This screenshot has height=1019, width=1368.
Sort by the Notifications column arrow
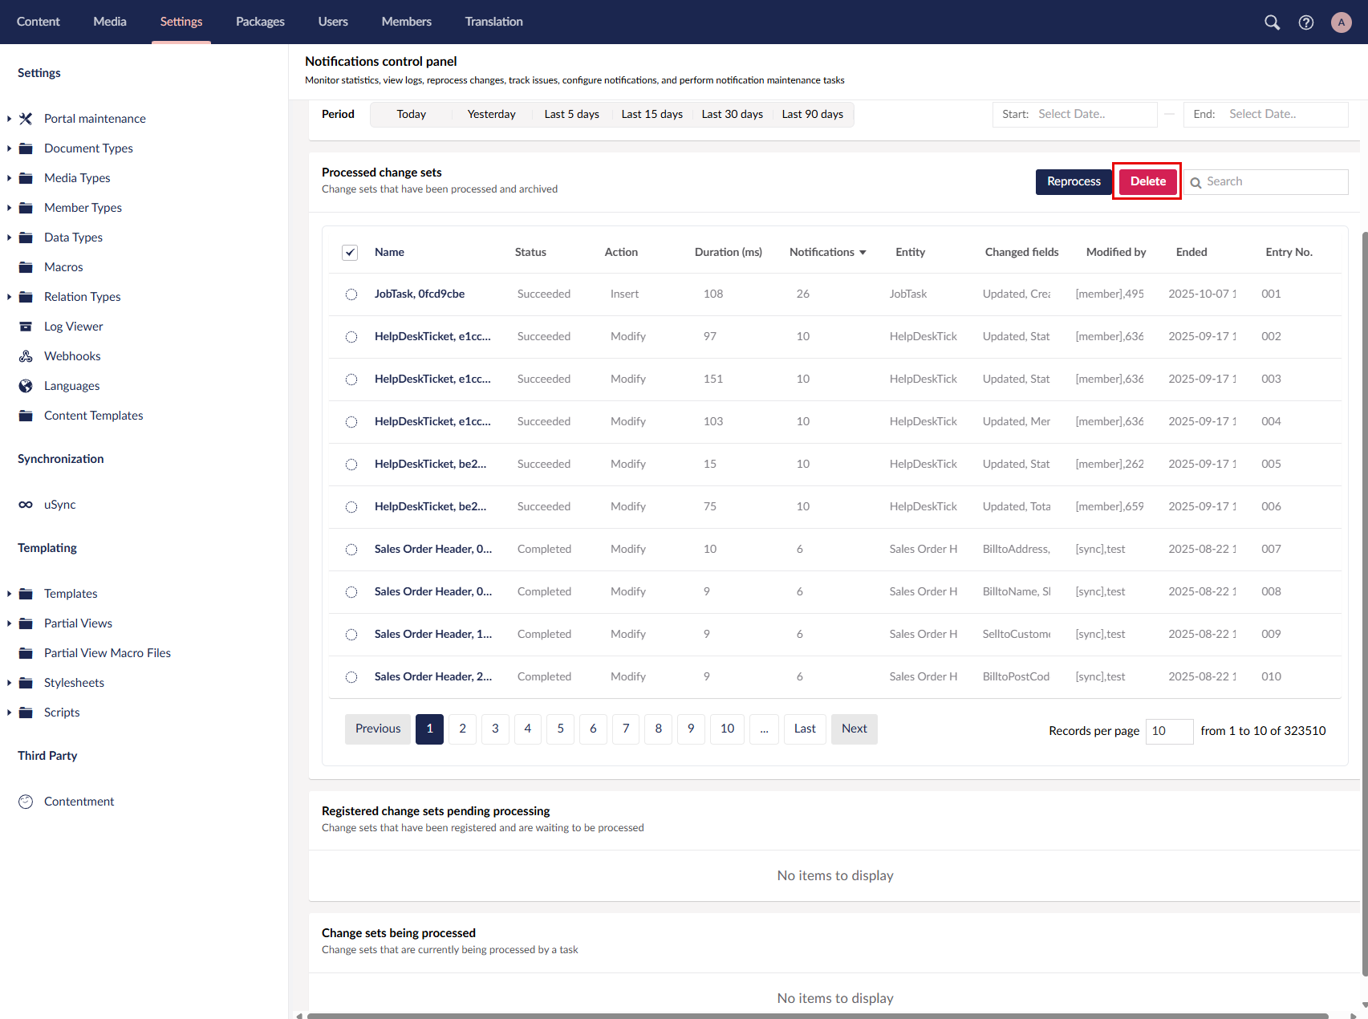click(863, 253)
